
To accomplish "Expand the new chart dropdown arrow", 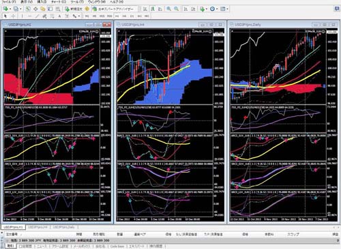I will pyautogui.click(x=10, y=9).
